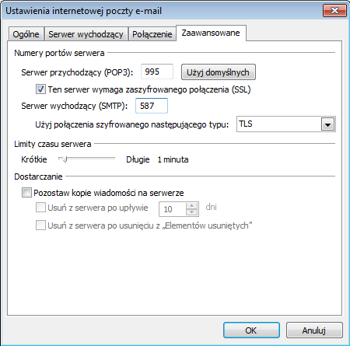The image size is (350, 346).
Task: Click the arrow of the TLS combo box
Action: point(328,124)
